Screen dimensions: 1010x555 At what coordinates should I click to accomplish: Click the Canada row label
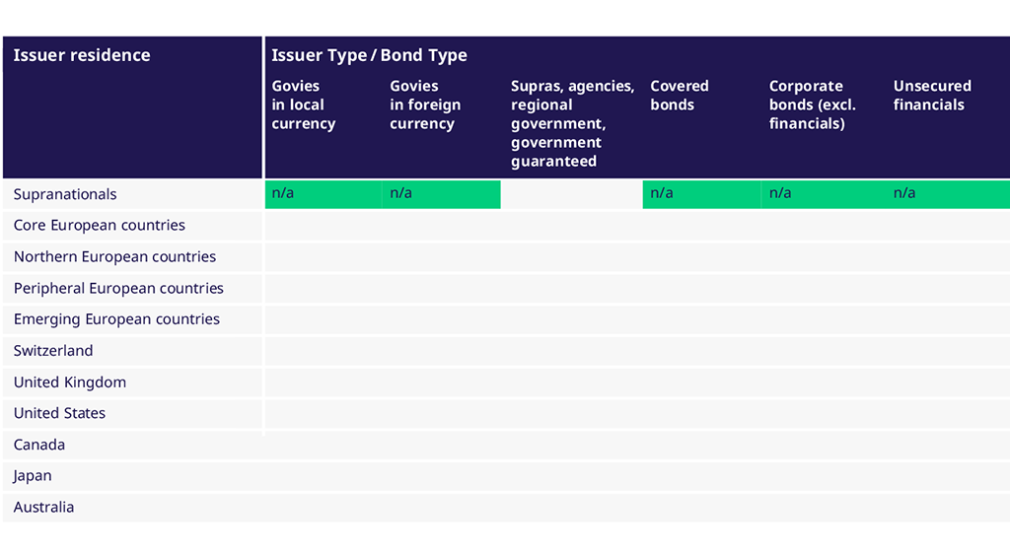pos(39,445)
